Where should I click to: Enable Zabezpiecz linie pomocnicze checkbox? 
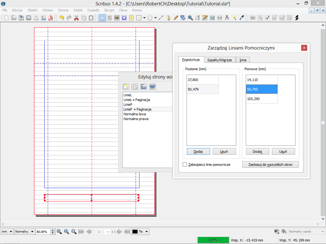point(185,165)
